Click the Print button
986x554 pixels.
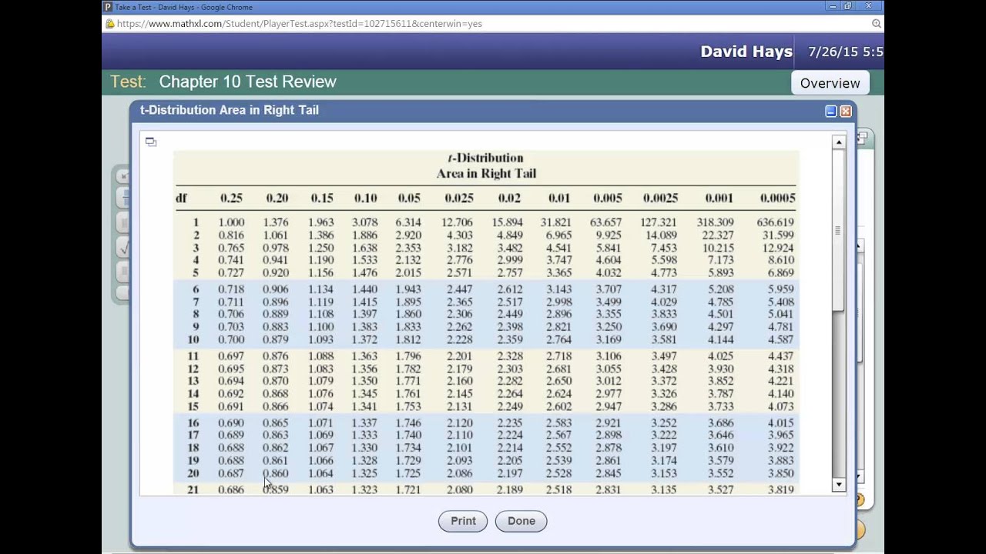[463, 521]
